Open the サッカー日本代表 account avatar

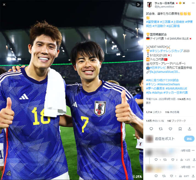(x=149, y=5)
